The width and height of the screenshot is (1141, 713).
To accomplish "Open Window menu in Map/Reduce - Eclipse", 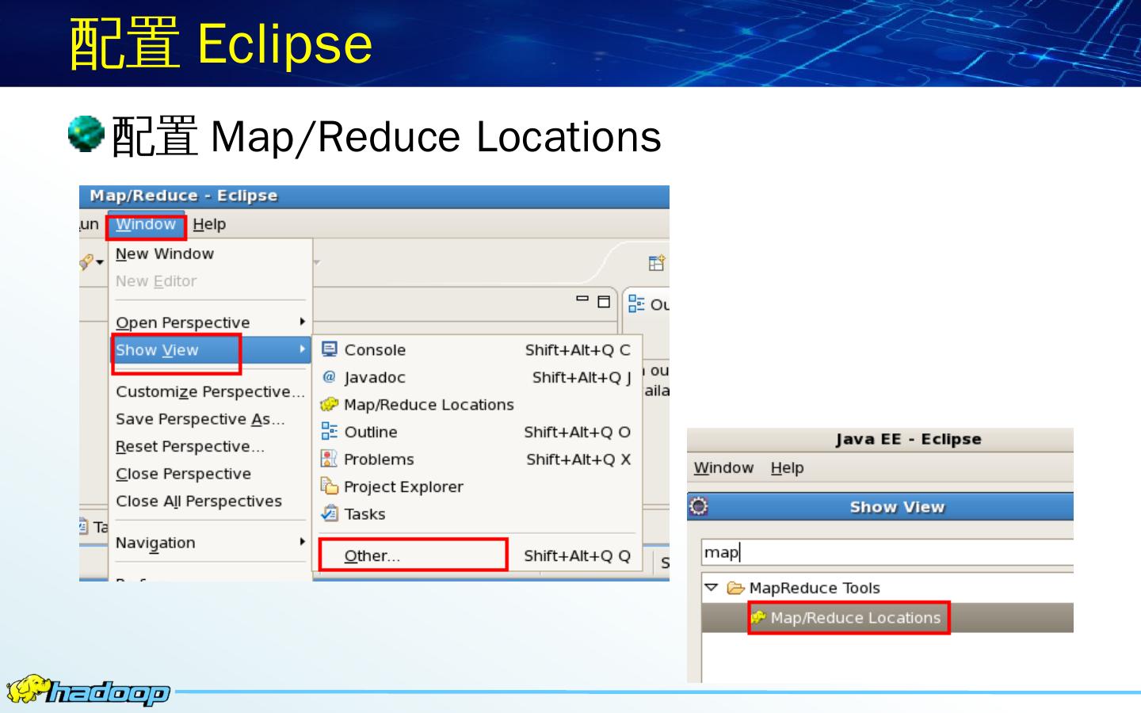I will (146, 224).
